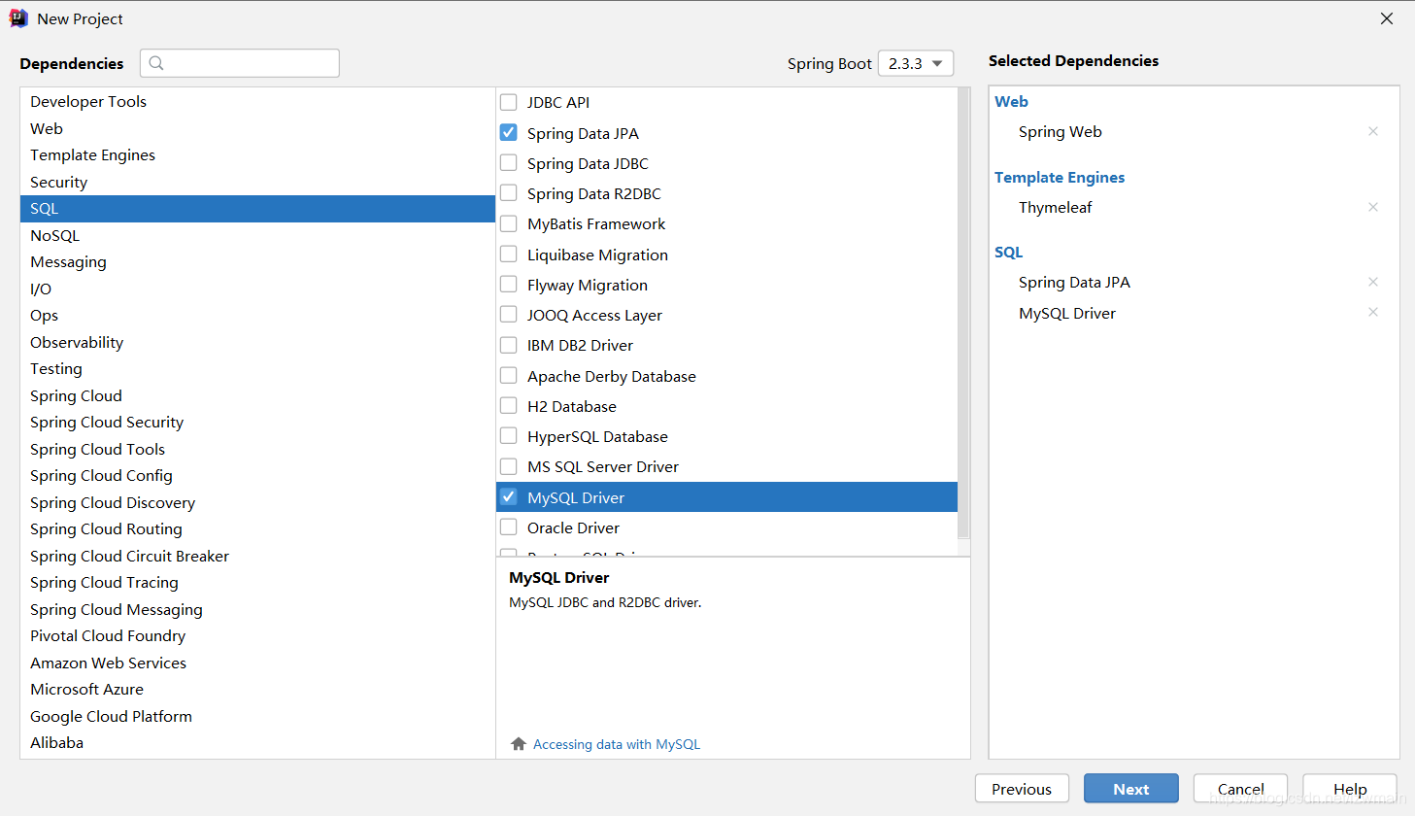This screenshot has width=1415, height=816.
Task: Select SQL category
Action: click(x=257, y=208)
